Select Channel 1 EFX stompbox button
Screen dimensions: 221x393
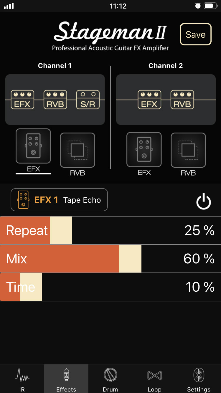click(x=33, y=146)
